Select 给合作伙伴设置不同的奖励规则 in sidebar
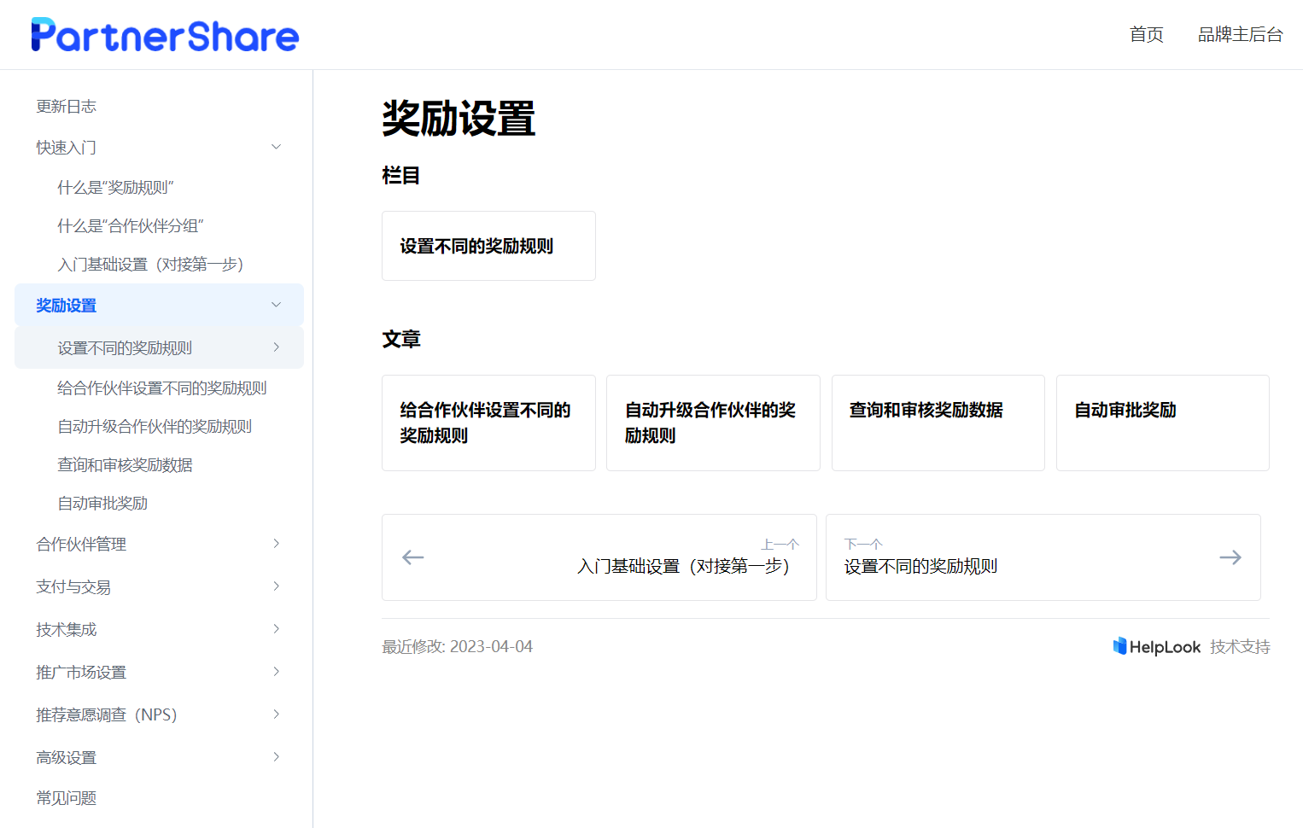 point(162,387)
